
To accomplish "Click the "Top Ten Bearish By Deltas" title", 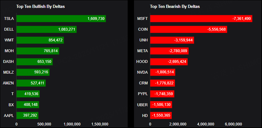I will [x=175, y=6].
